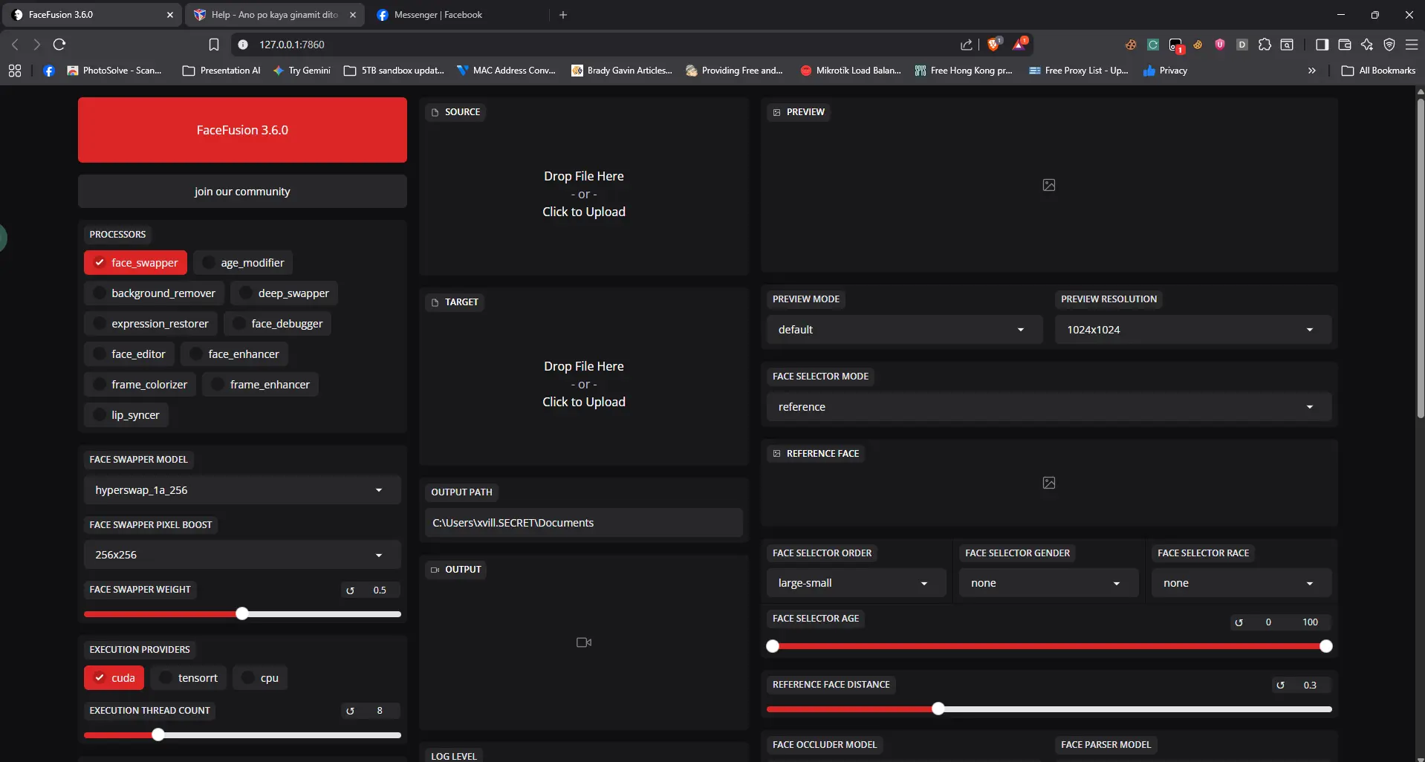Bookmark this page using the bookmark icon
The image size is (1425, 762).
[x=214, y=45]
